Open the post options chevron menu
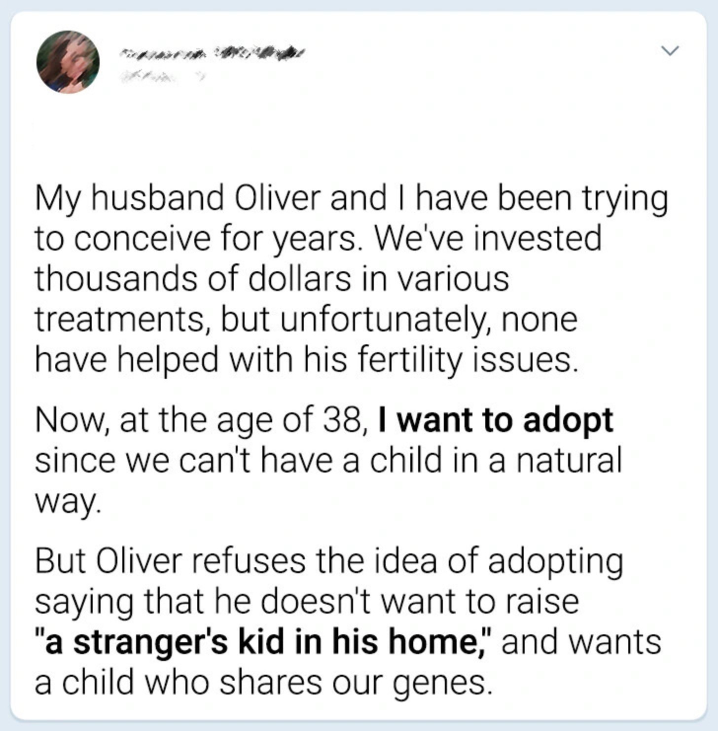This screenshot has width=718, height=731. coord(670,50)
